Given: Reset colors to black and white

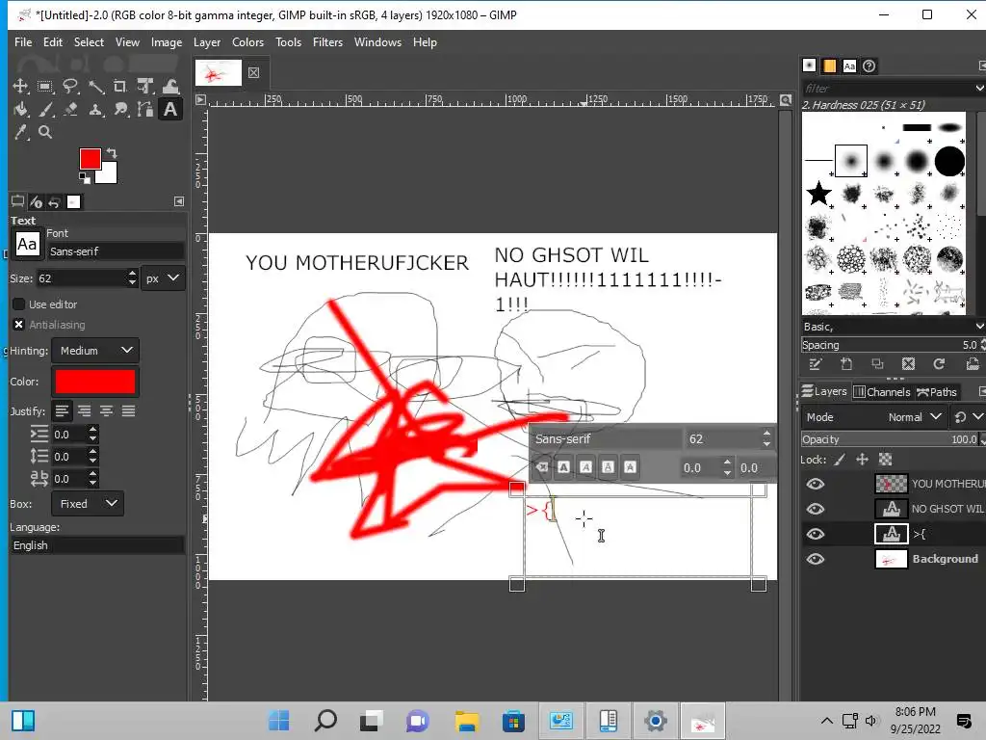Looking at the screenshot, I should [x=84, y=178].
